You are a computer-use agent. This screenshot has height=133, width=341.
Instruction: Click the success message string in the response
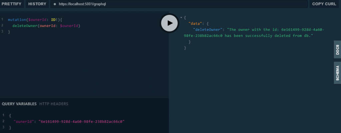254,33
